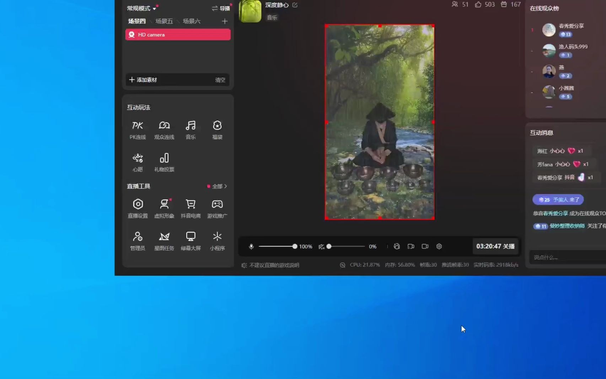Click the 互动消息 header

541,133
